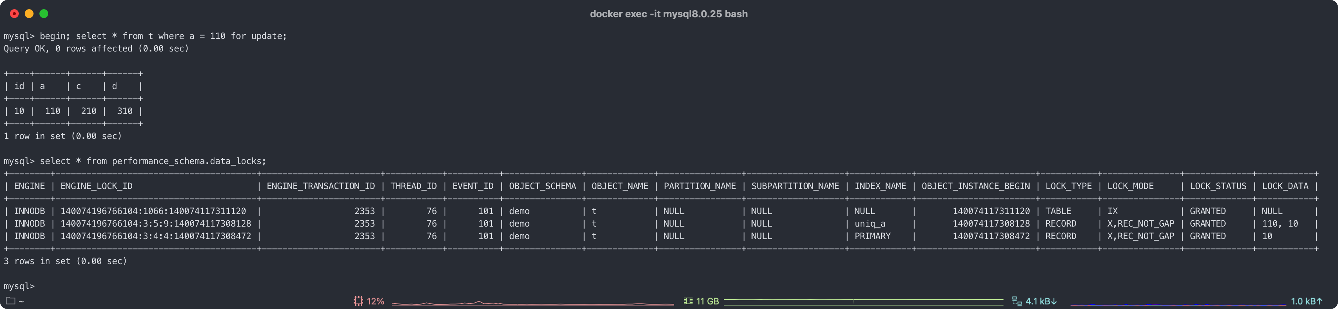
Task: Click the tilde home directory label
Action: tap(21, 301)
